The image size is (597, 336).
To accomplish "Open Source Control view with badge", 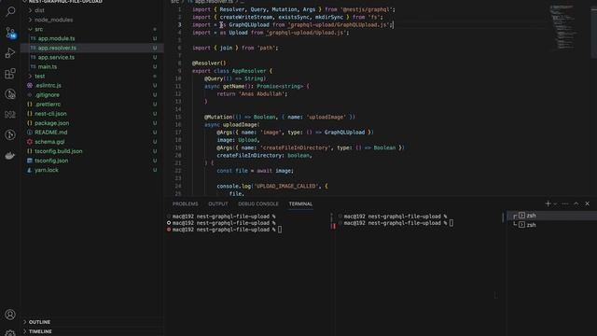I will pos(10,33).
